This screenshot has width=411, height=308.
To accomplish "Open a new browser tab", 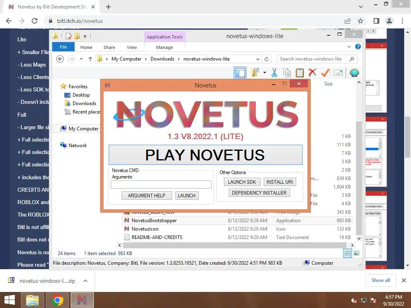I will 108,7.
